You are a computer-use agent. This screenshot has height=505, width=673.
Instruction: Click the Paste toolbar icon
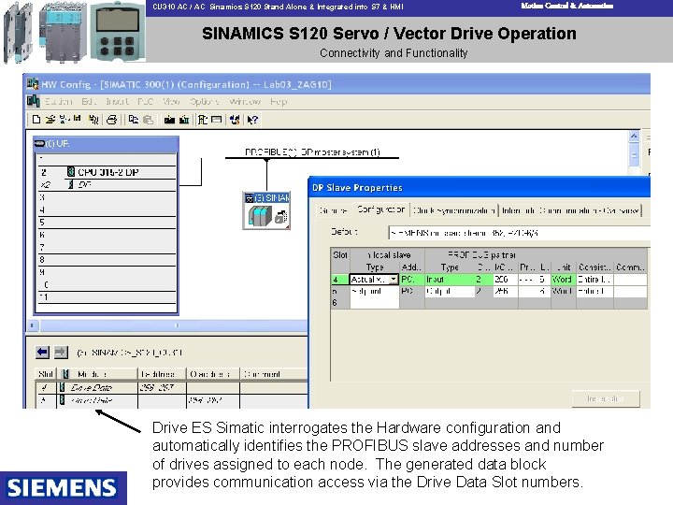148,120
